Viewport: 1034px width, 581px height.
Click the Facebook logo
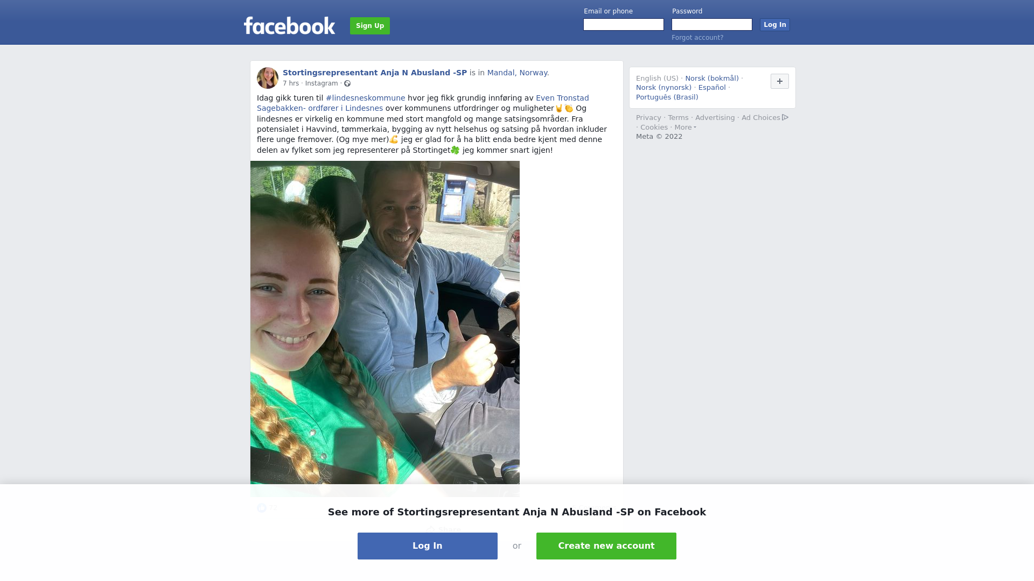289,25
